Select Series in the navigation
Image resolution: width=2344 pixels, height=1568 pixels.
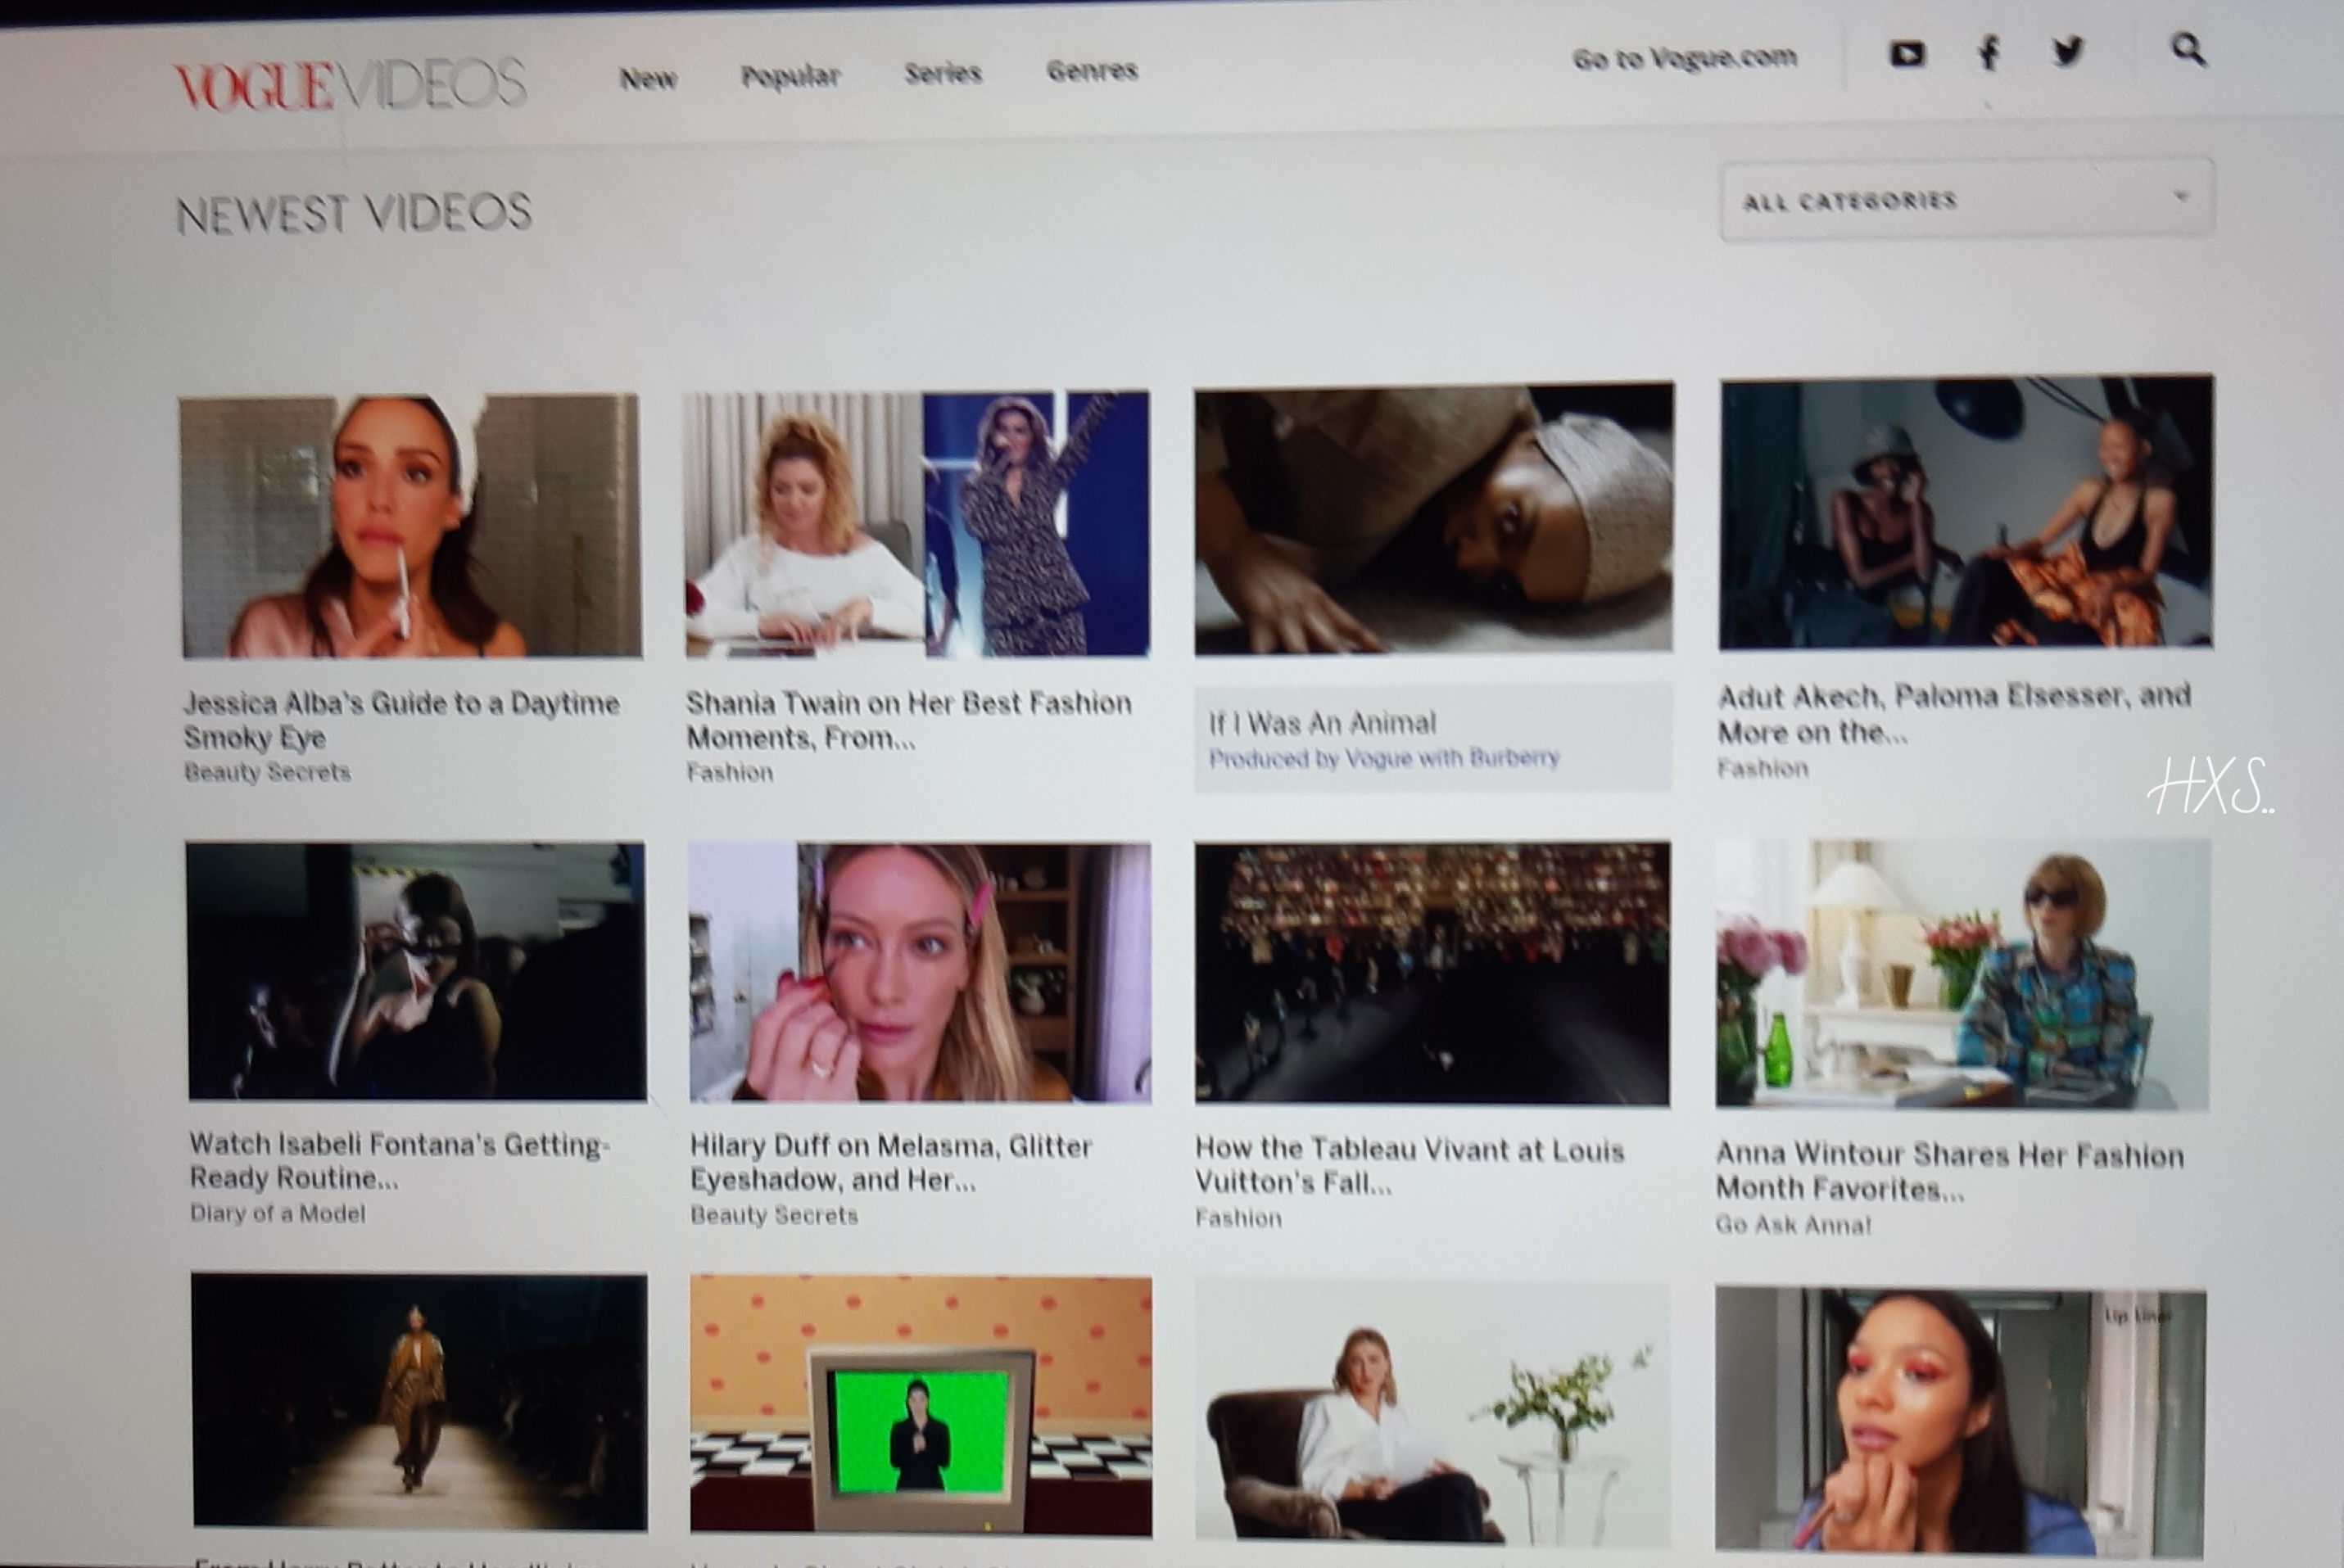pyautogui.click(x=943, y=73)
